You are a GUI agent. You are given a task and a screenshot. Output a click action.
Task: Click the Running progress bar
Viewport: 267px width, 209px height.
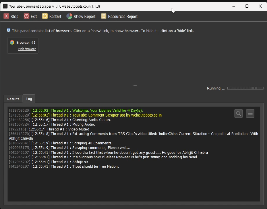(x=245, y=88)
